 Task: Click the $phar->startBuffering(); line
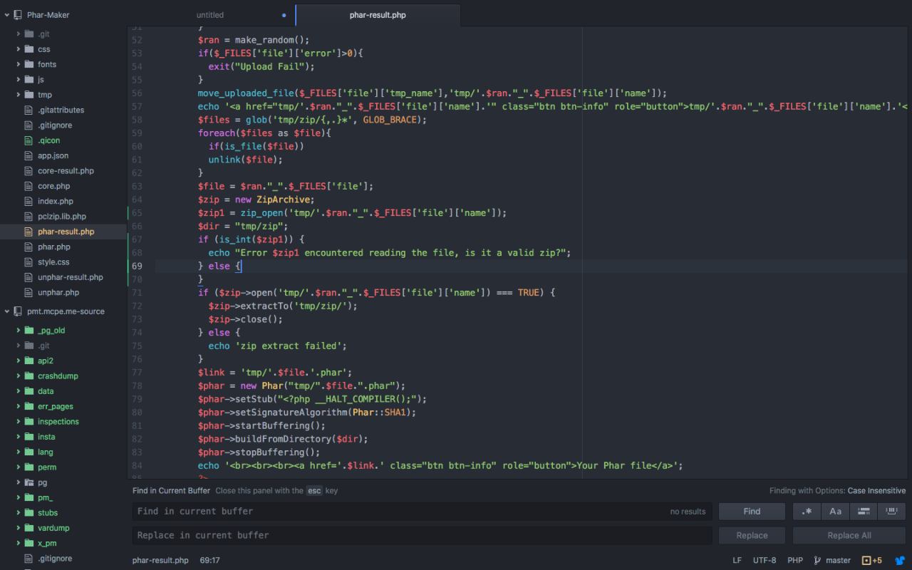(261, 425)
